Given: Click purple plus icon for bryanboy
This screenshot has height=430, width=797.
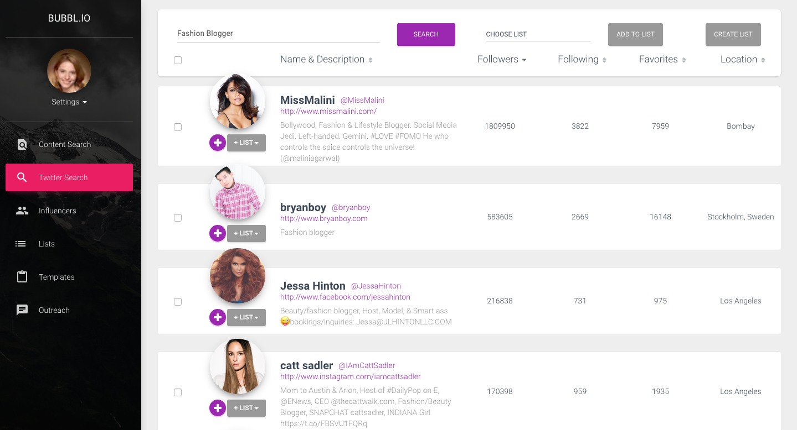Looking at the screenshot, I should coord(218,233).
